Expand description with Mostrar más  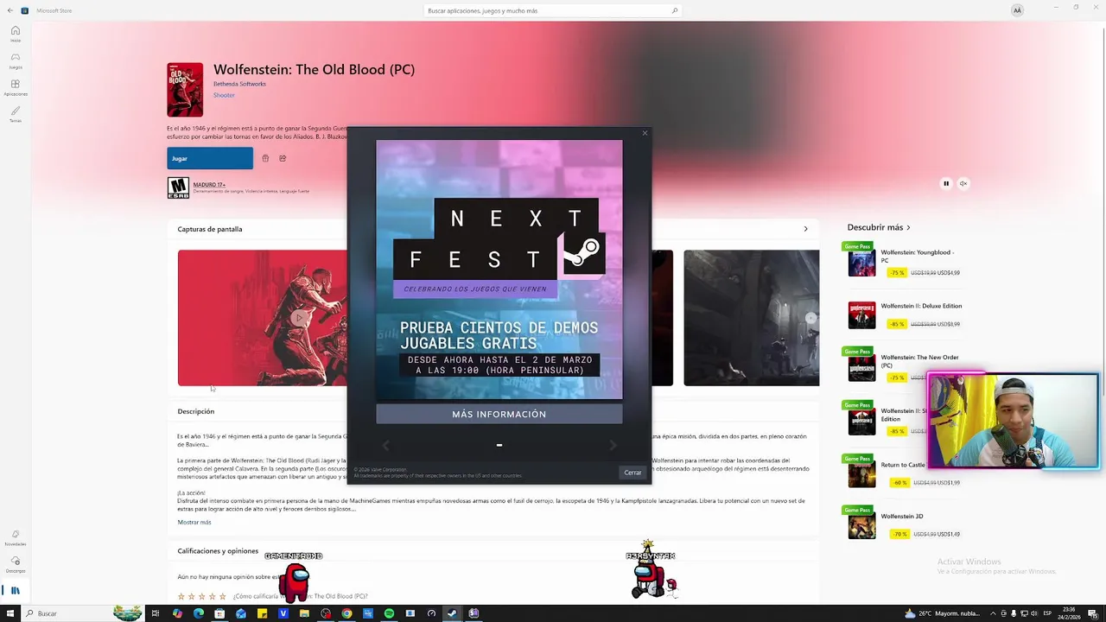tap(194, 522)
